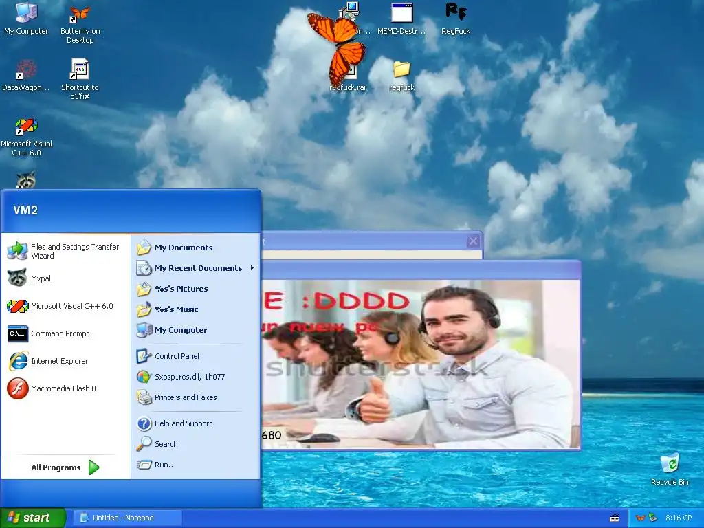Open %os's Pictures folder

[x=195, y=289]
